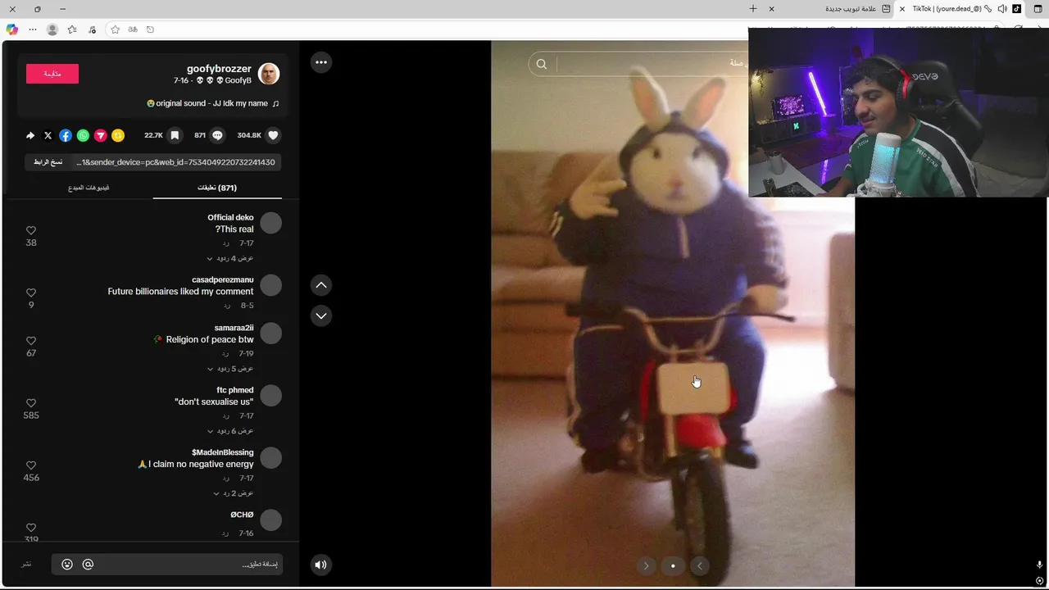Go to next video with down arrow
Viewport: 1049px width, 590px height.
click(321, 315)
